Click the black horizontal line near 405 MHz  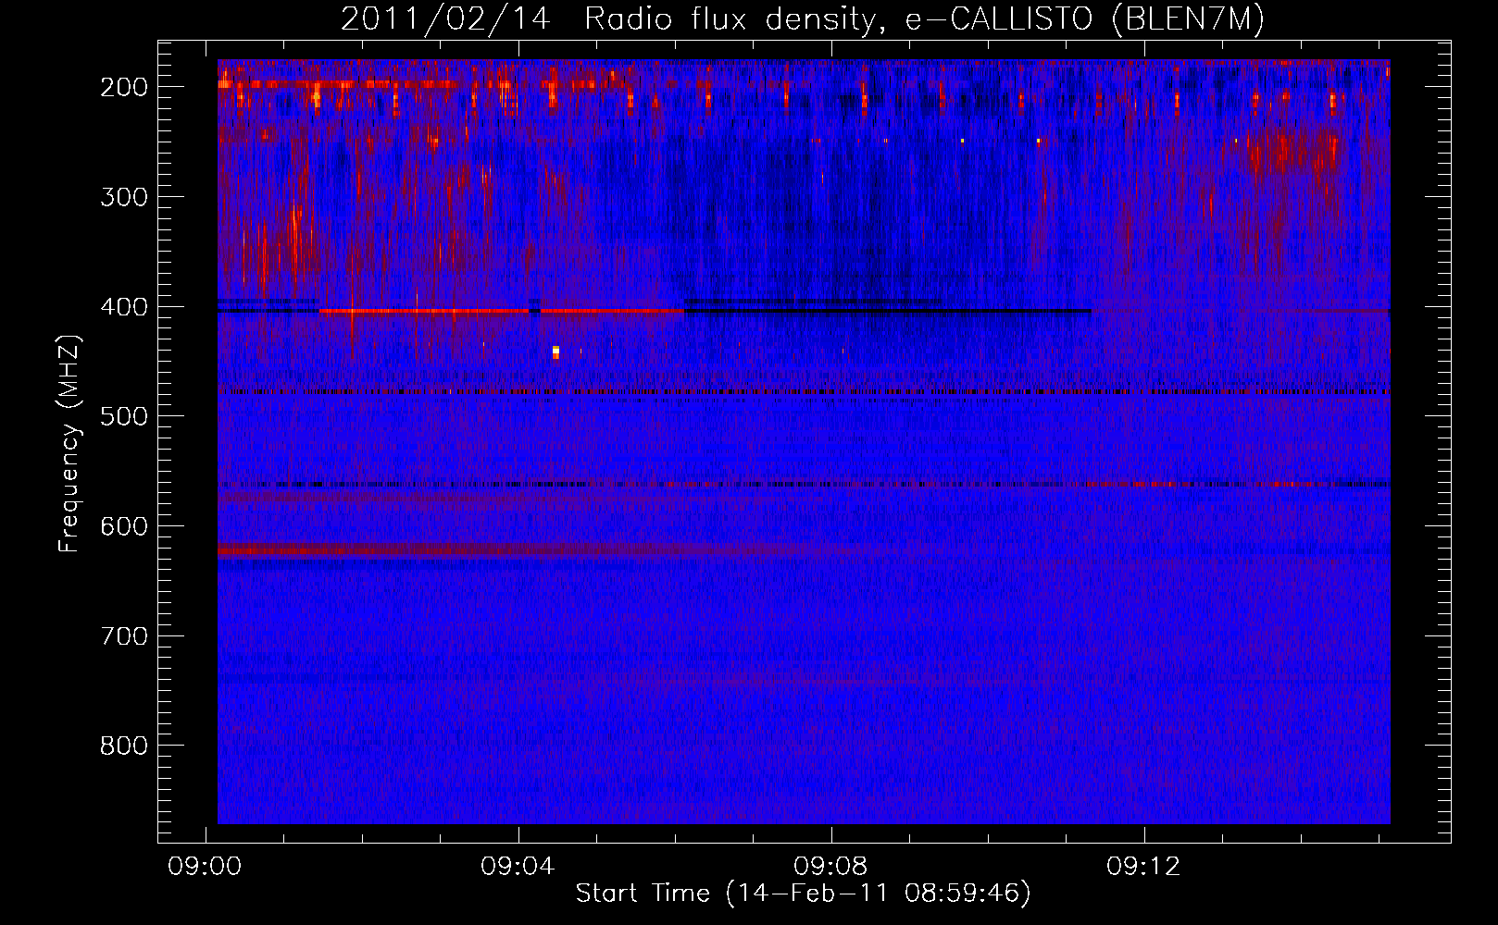click(887, 311)
